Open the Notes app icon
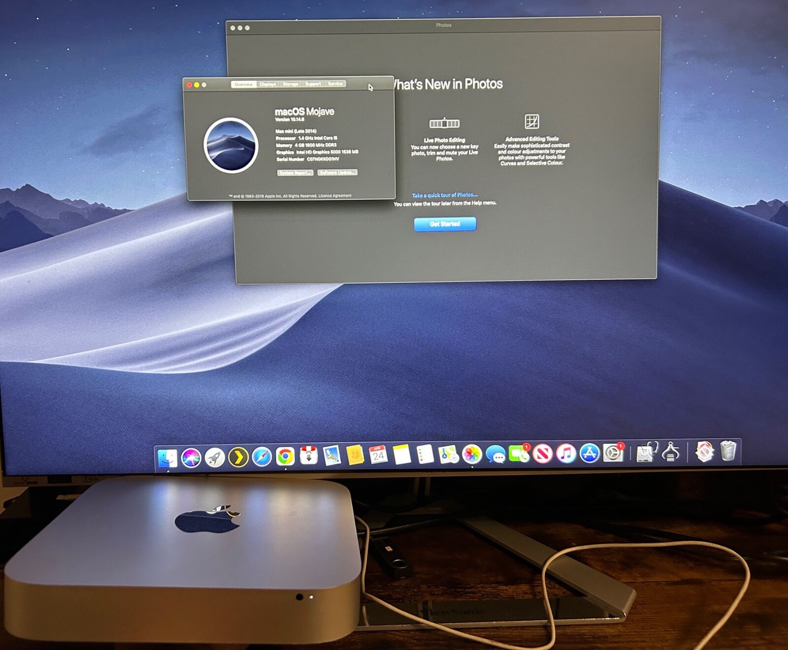The height and width of the screenshot is (650, 788). (x=402, y=454)
